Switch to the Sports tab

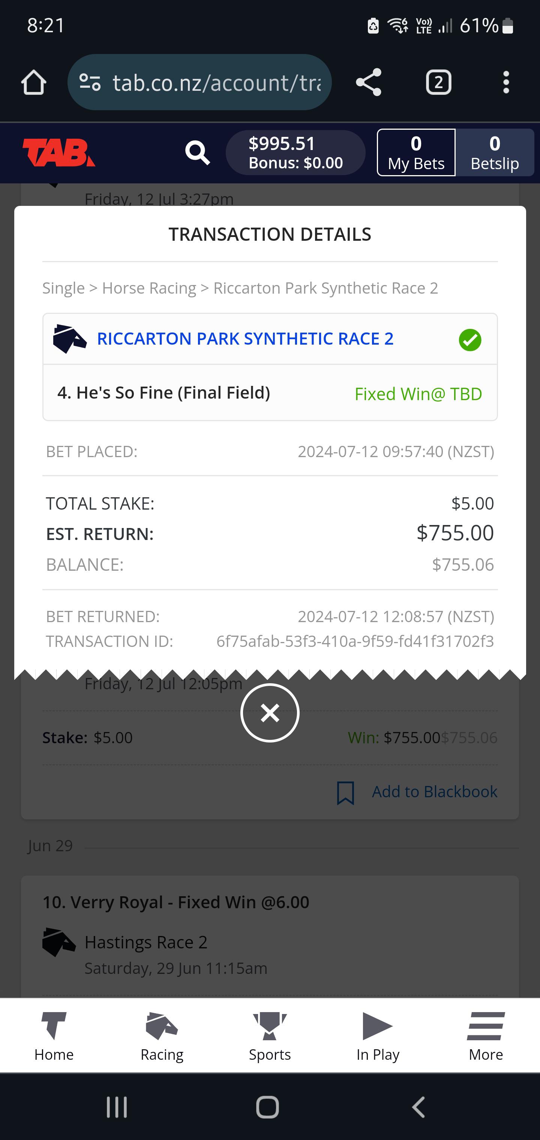tap(270, 1036)
